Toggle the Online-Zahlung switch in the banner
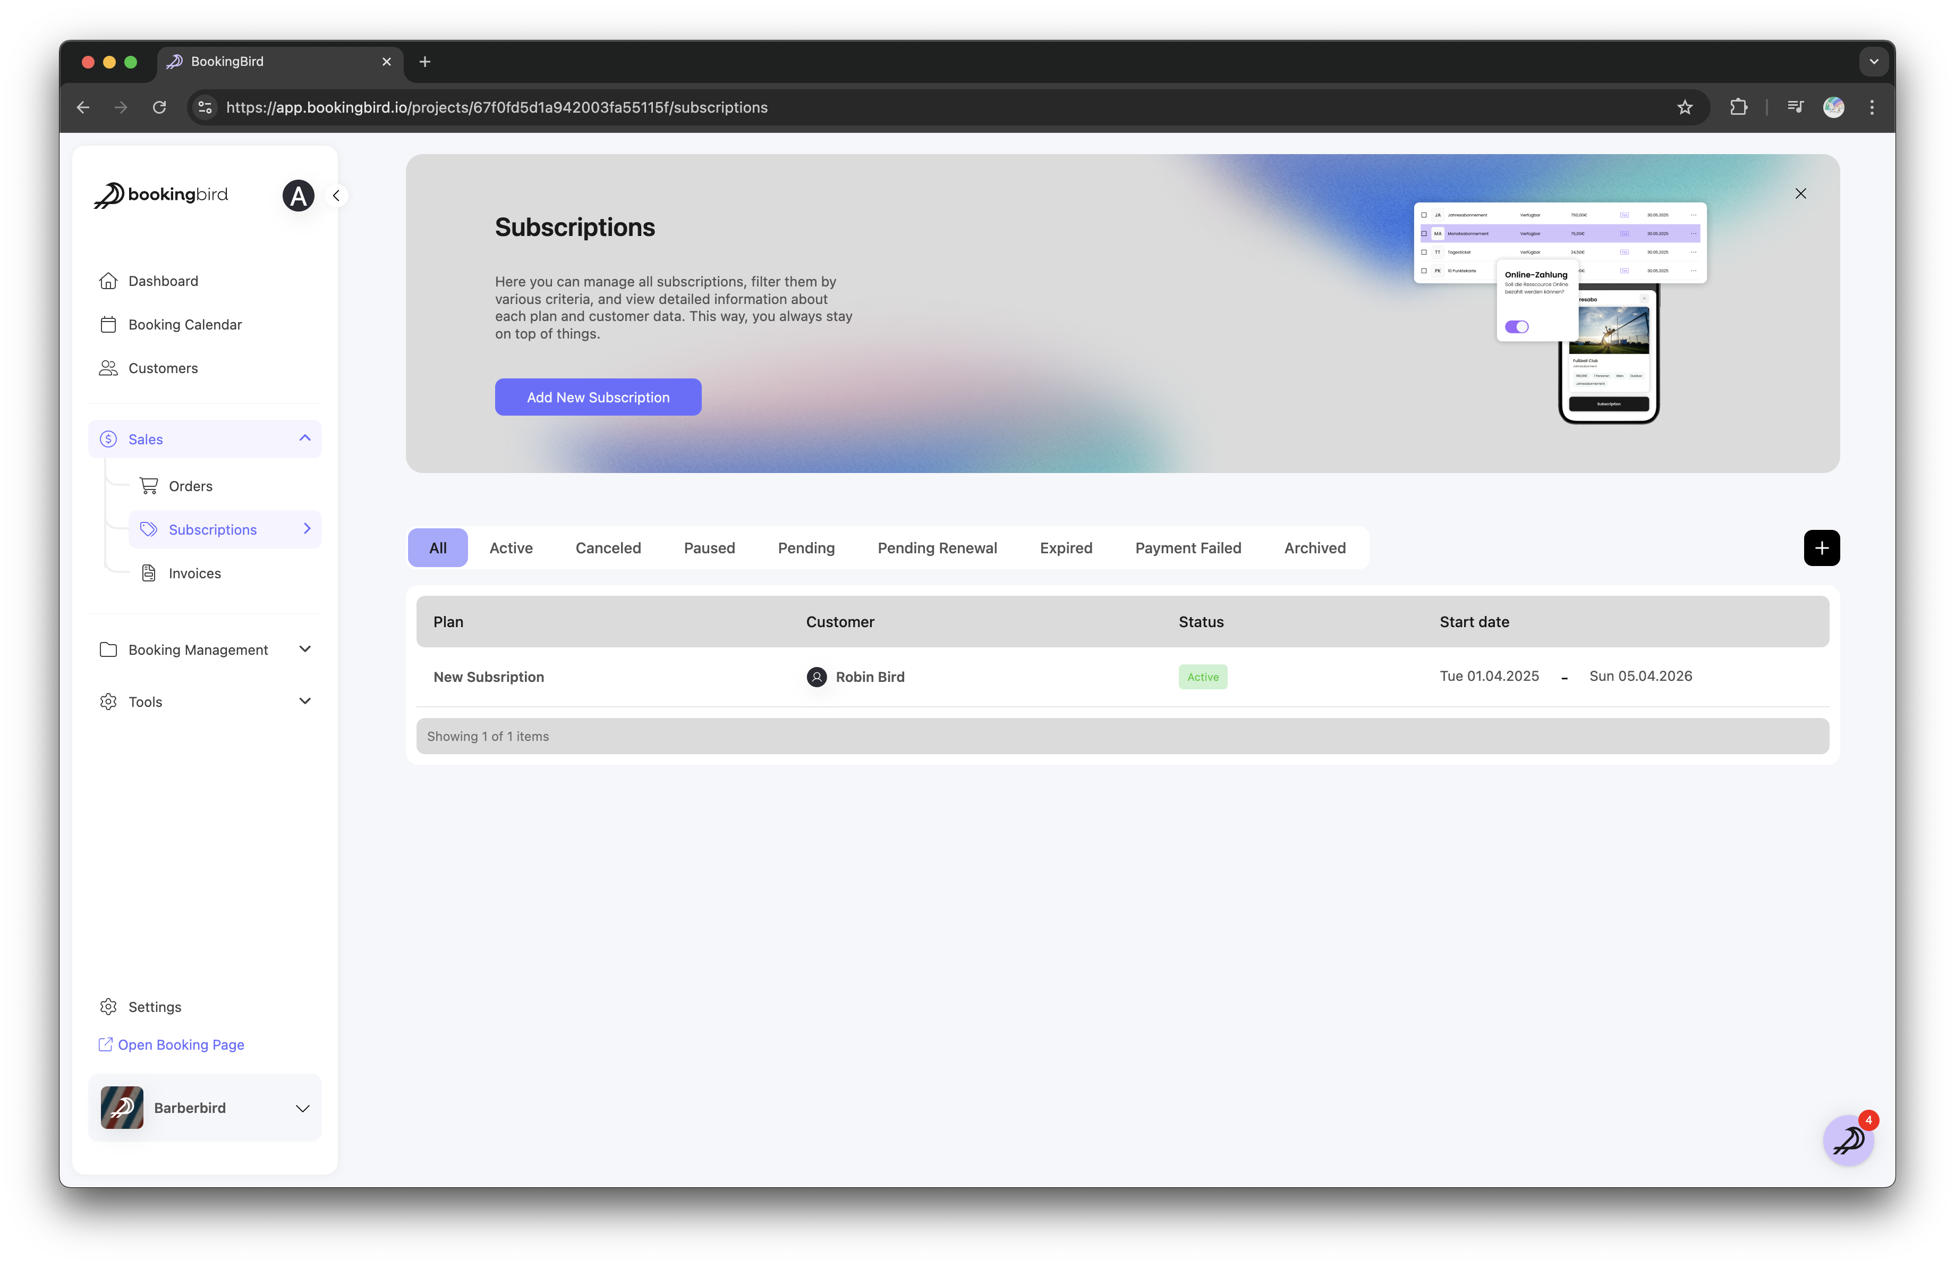The image size is (1955, 1266). coord(1516,327)
